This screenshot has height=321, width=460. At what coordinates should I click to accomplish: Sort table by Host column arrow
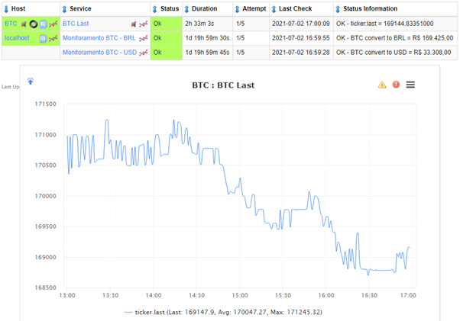6,9
